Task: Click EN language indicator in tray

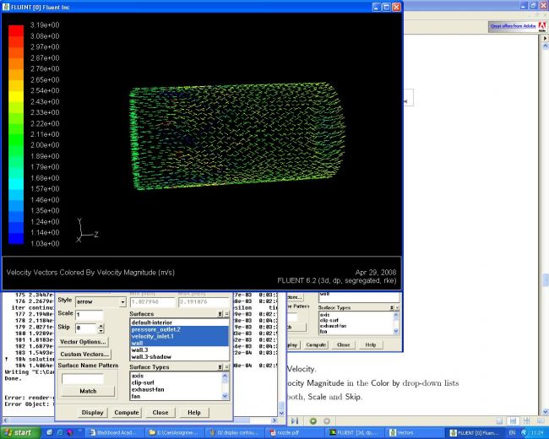Action: [x=511, y=433]
